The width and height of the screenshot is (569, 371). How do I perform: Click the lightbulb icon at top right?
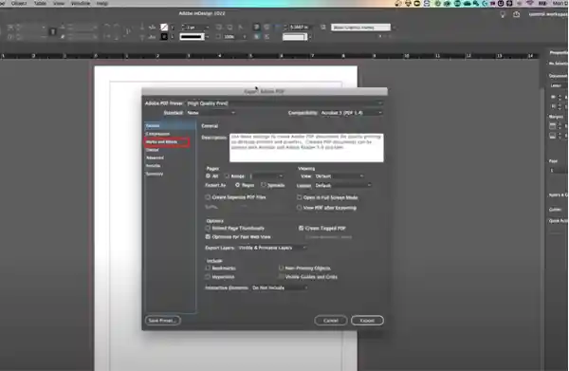(x=503, y=14)
